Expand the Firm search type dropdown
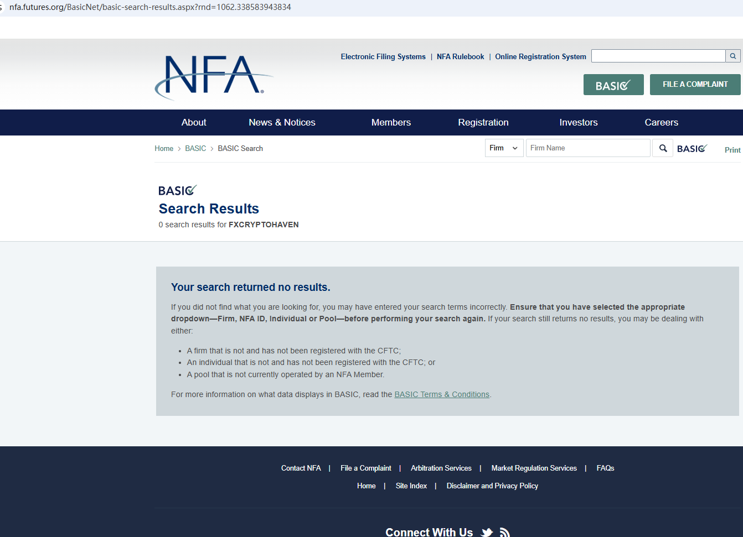This screenshot has height=537, width=743. 504,148
